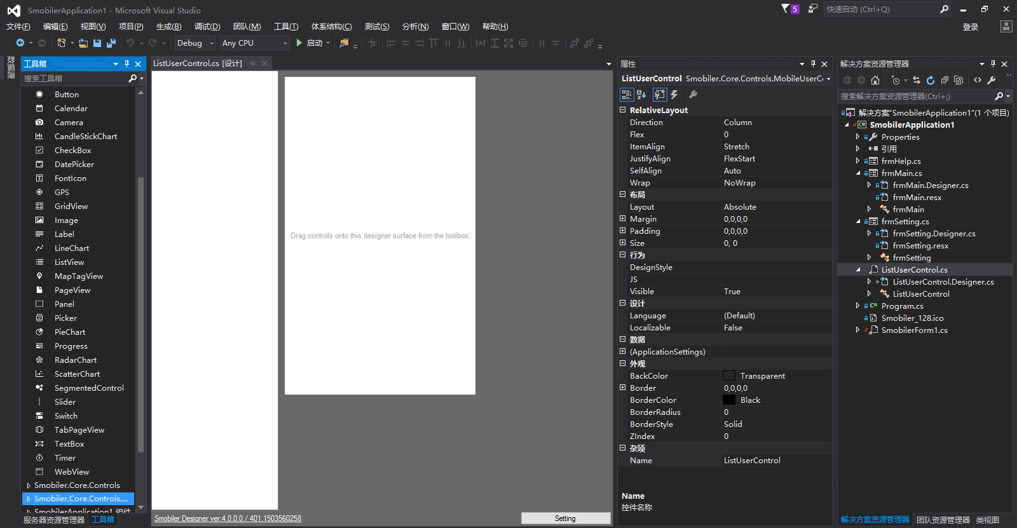Switch to the 服务器资源管理器 tab
Image resolution: width=1017 pixels, height=528 pixels.
[x=54, y=520]
